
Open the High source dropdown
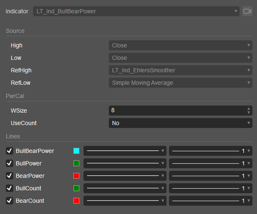(181, 45)
